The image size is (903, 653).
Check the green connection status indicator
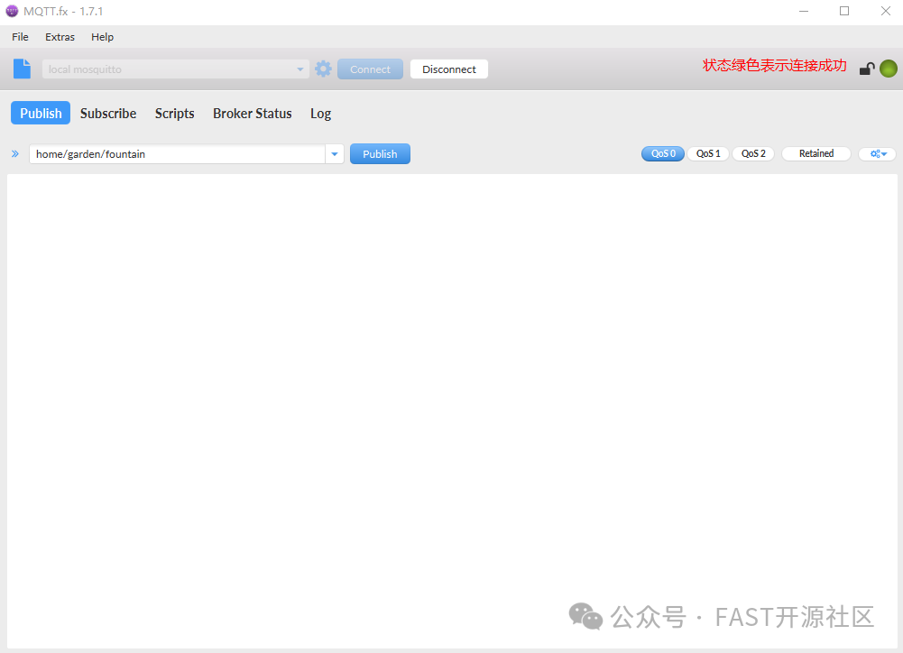coord(888,68)
